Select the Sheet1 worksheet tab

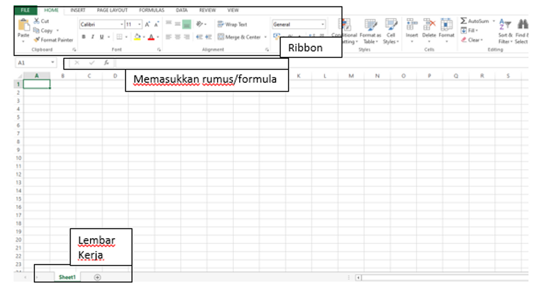(x=67, y=277)
